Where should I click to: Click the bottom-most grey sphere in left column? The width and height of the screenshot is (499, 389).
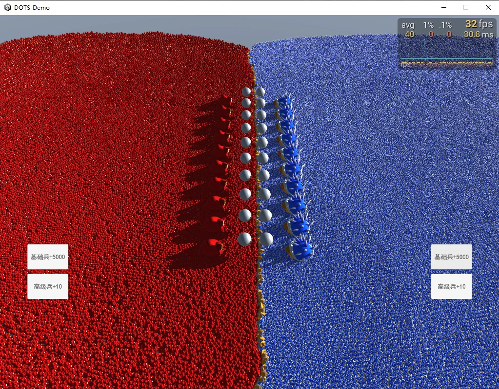coord(245,239)
